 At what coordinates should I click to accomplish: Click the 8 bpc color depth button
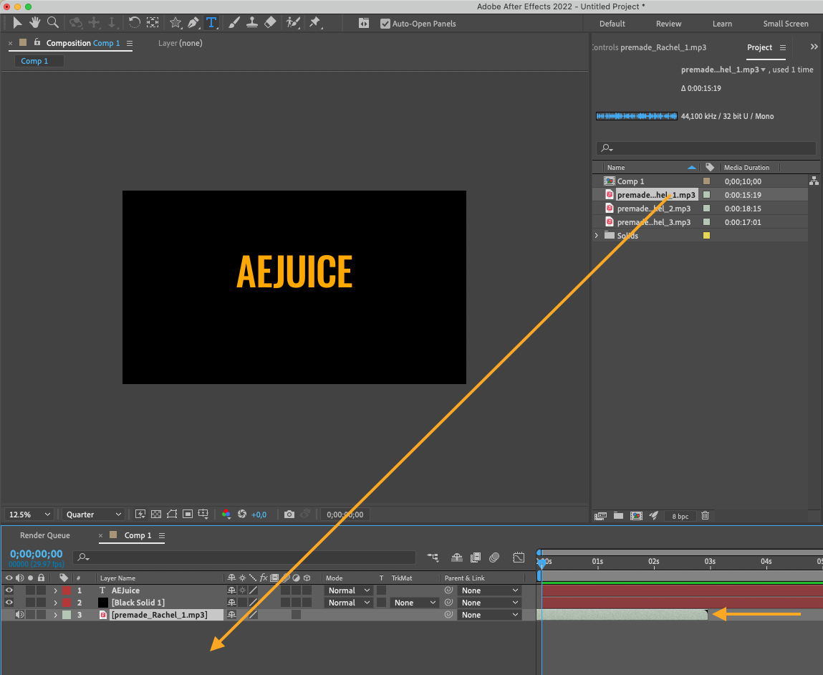680,516
